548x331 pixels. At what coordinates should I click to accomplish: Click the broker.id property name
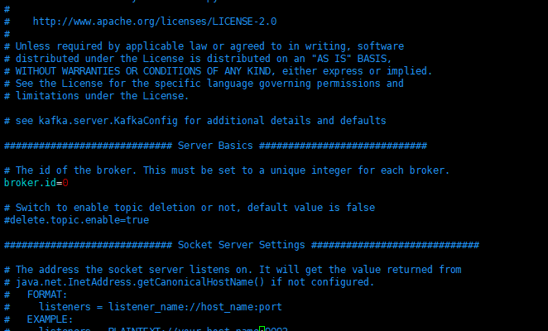[30, 183]
